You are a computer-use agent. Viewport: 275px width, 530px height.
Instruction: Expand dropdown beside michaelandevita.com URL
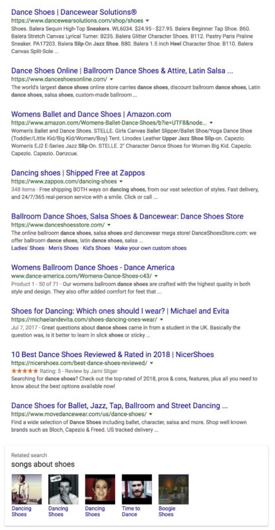click(161, 319)
